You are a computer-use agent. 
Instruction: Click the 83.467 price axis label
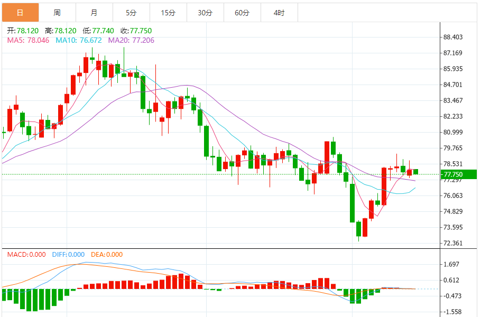pos(453,100)
